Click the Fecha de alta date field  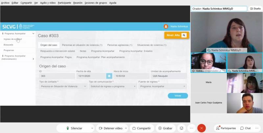[x=91, y=76]
